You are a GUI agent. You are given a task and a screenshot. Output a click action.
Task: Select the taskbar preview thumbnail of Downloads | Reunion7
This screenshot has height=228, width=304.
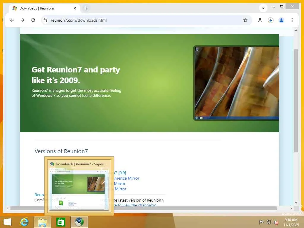click(79, 189)
